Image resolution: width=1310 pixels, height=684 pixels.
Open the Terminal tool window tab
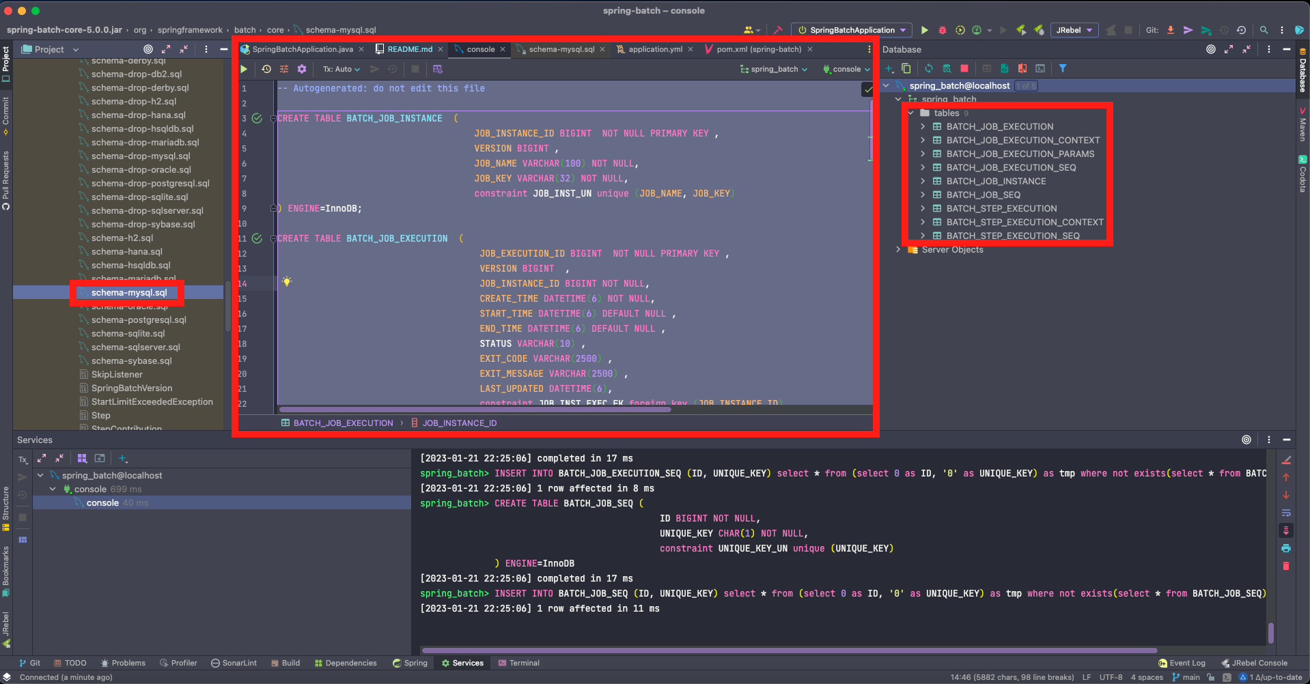pos(518,663)
